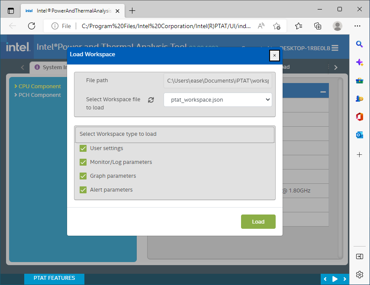Image resolution: width=370 pixels, height=285 pixels.
Task: Open the Edge sidebar Search icon
Action: (x=359, y=44)
